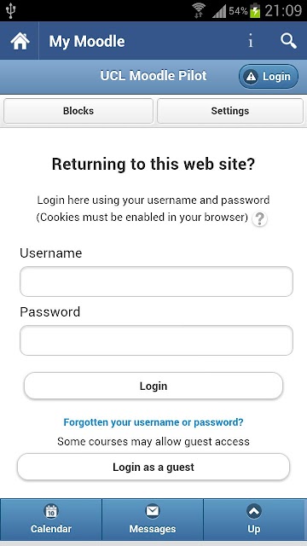The image size is (307, 546).
Task: Tap the USB icon in status bar
Action: click(11, 11)
